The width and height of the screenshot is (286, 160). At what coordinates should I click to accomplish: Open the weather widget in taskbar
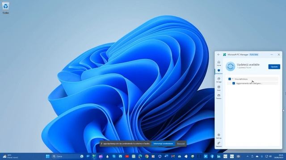(x=10, y=156)
